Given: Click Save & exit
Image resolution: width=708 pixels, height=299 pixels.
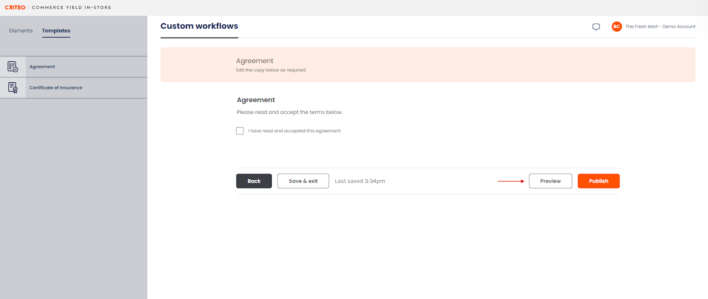Looking at the screenshot, I should 303,181.
